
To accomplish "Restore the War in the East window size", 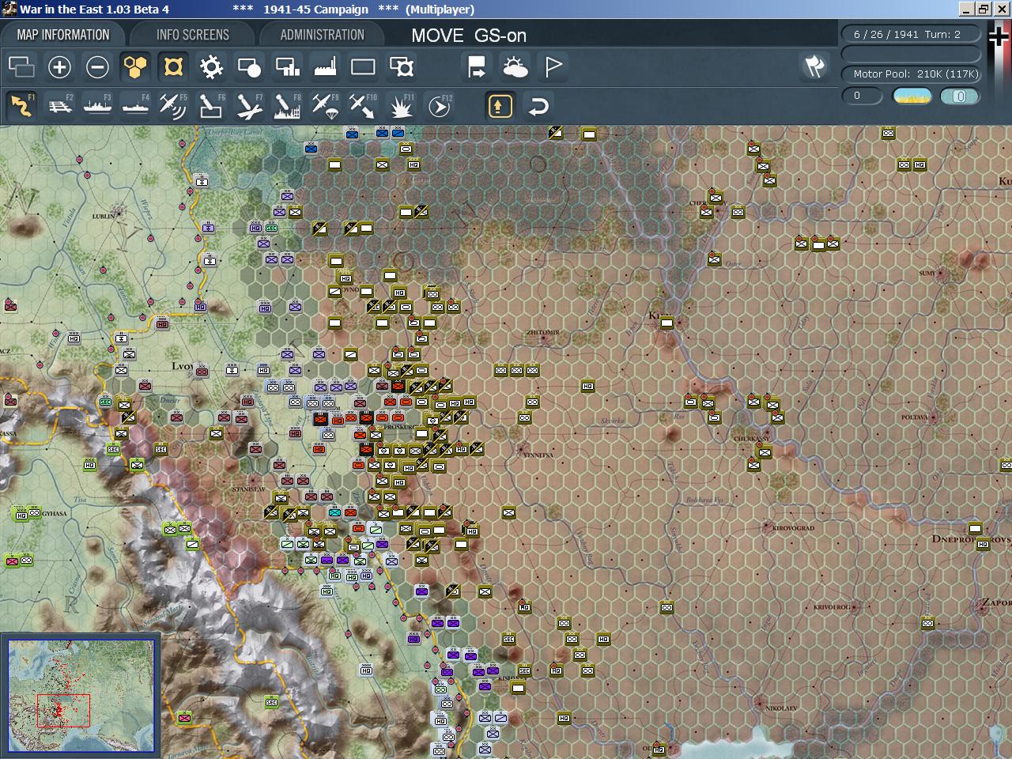I will point(984,9).
